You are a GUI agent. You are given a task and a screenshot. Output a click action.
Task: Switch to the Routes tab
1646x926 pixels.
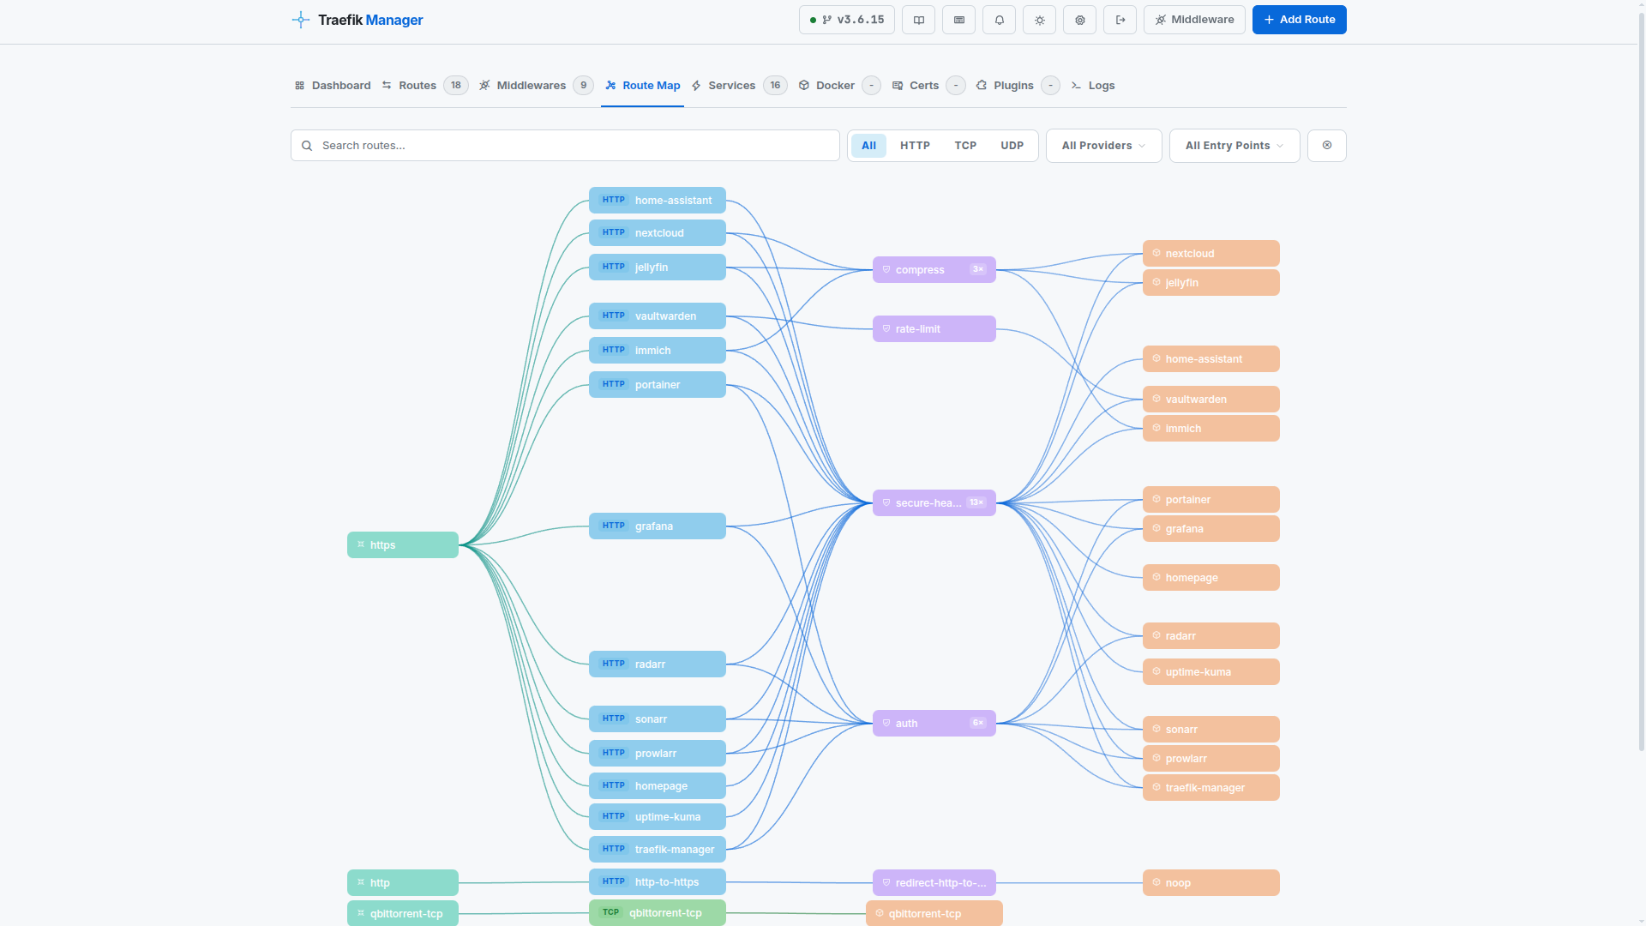click(425, 86)
